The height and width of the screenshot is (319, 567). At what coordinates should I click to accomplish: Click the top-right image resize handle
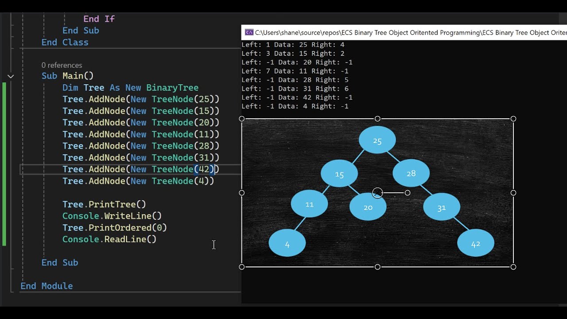513,119
